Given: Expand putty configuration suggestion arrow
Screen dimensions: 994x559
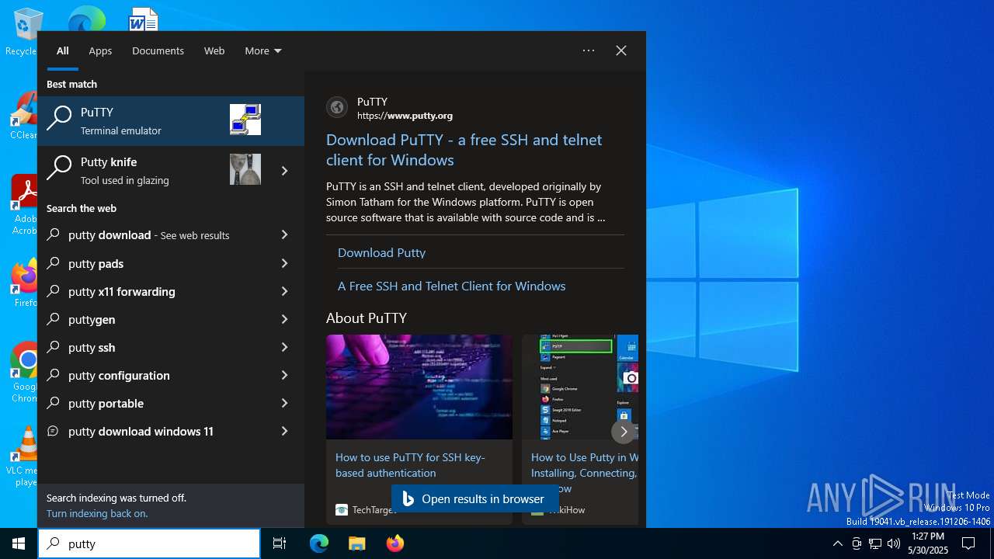Looking at the screenshot, I should [x=284, y=375].
